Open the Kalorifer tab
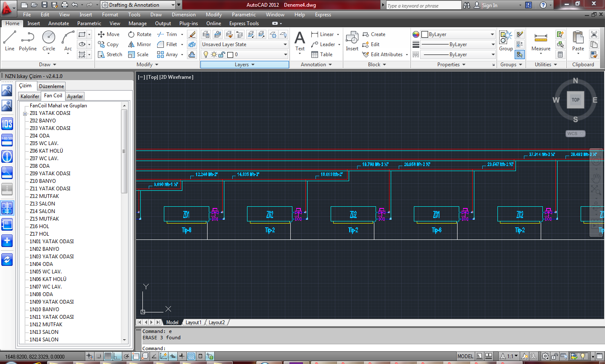 (x=30, y=96)
